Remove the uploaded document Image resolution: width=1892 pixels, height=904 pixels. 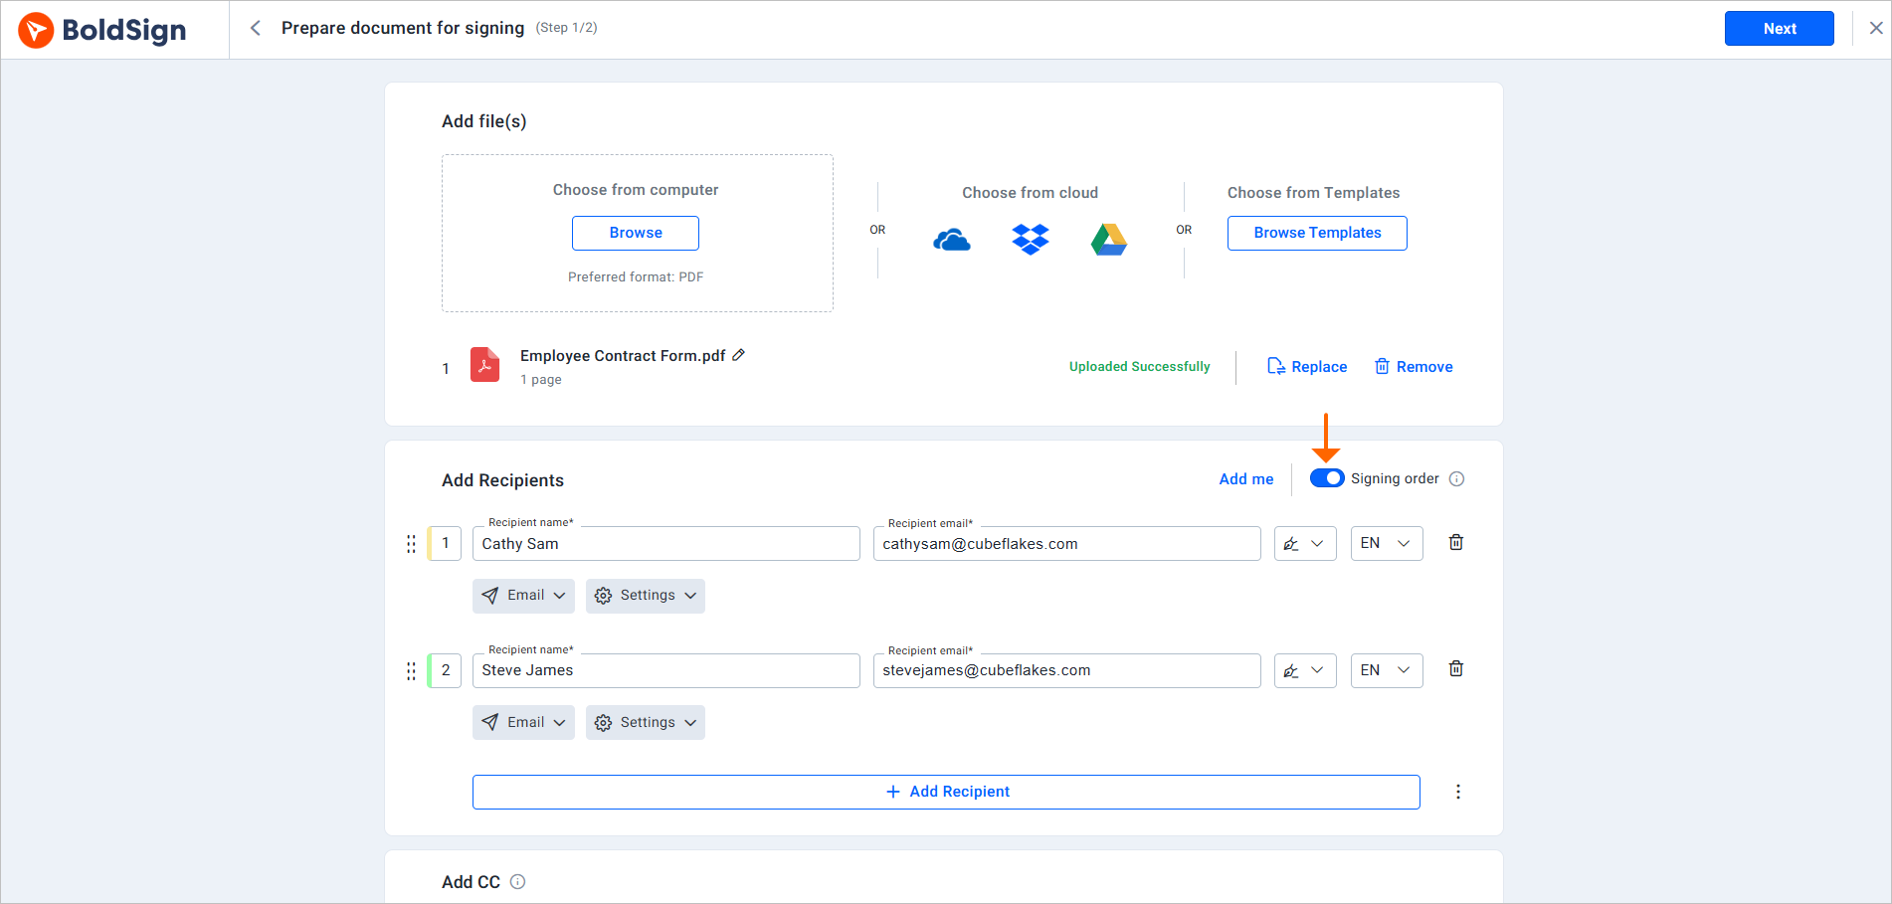click(1414, 367)
